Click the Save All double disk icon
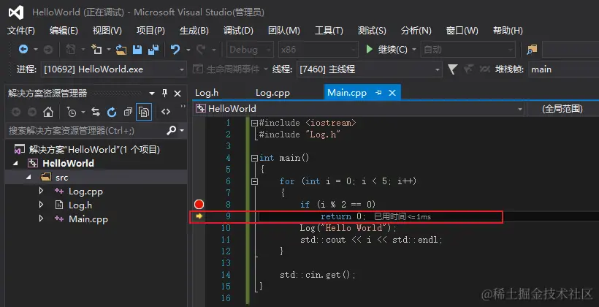The width and height of the screenshot is (599, 307). click(153, 49)
